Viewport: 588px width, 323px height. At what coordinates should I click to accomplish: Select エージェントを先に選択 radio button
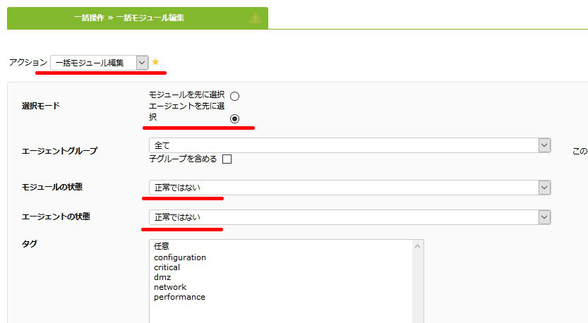pyautogui.click(x=235, y=118)
